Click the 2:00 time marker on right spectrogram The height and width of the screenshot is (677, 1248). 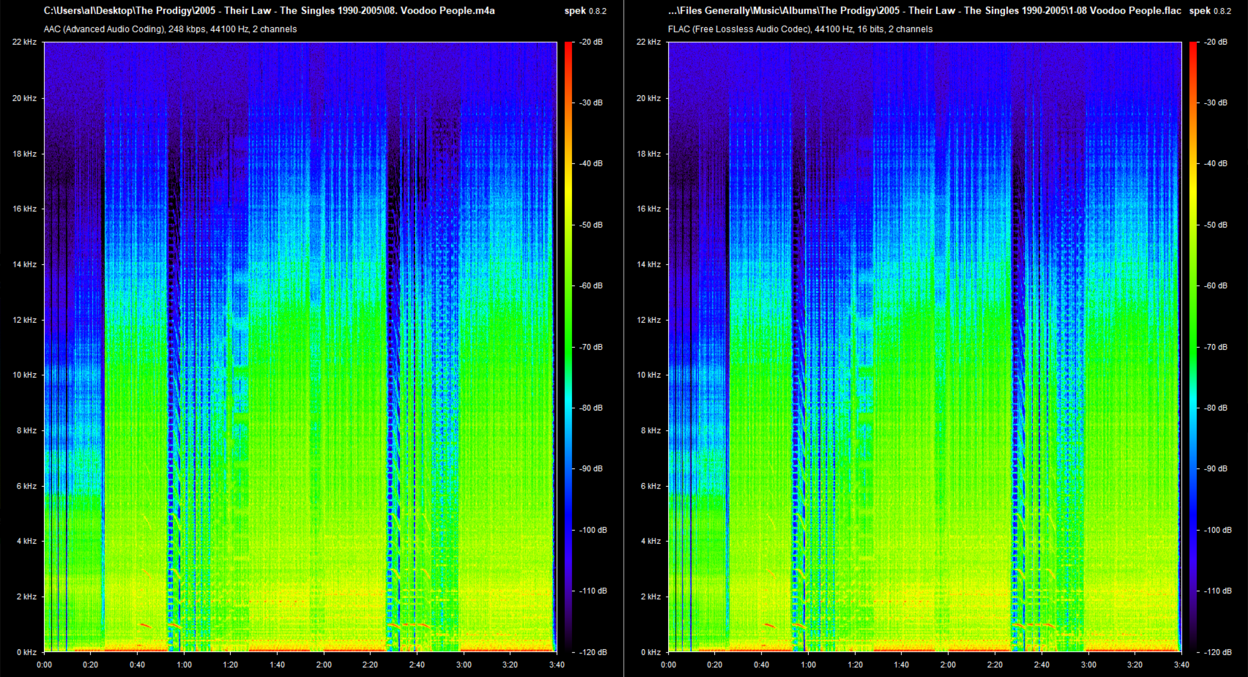click(948, 664)
